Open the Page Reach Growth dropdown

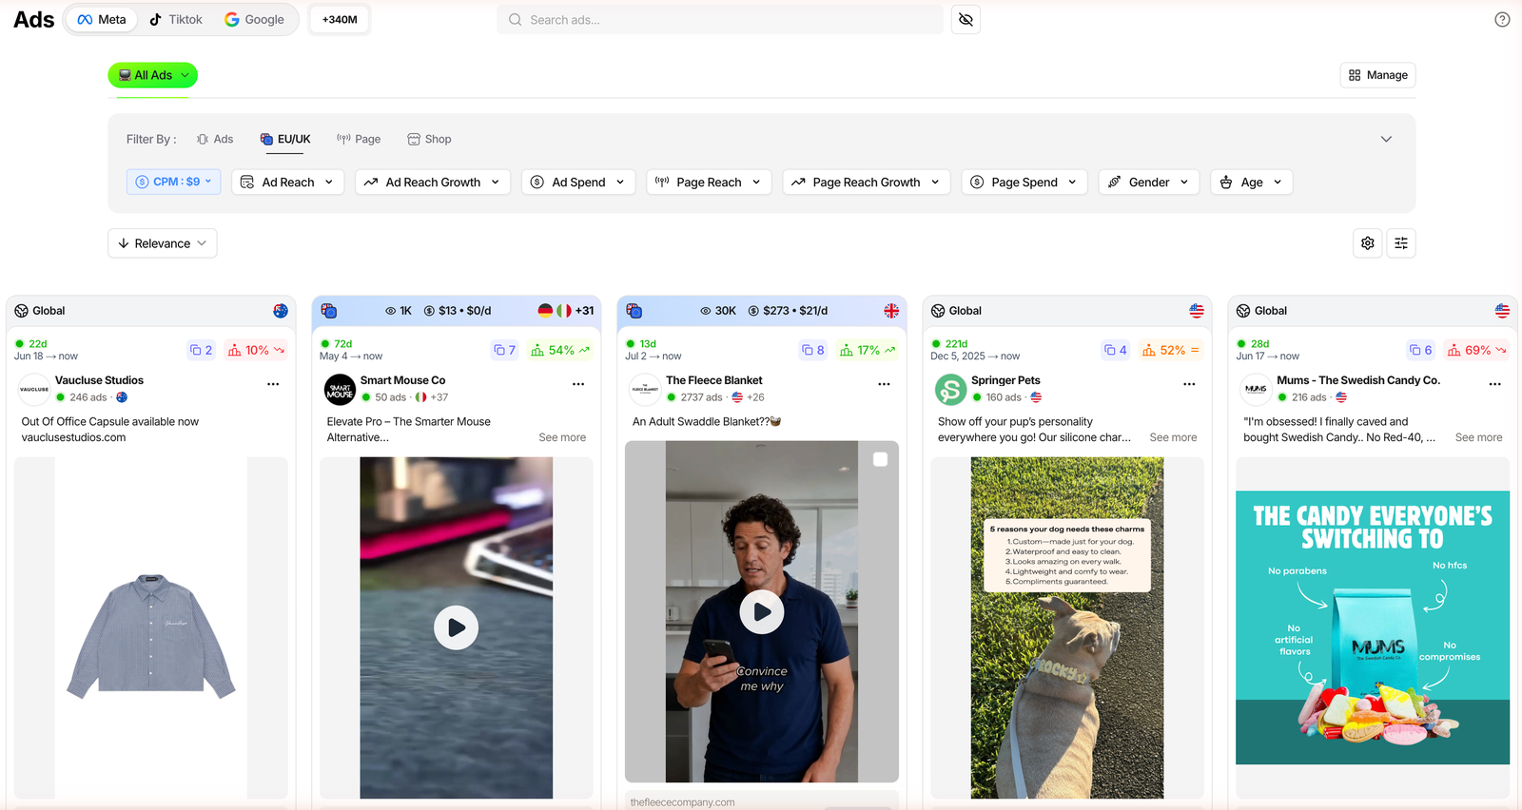[866, 182]
